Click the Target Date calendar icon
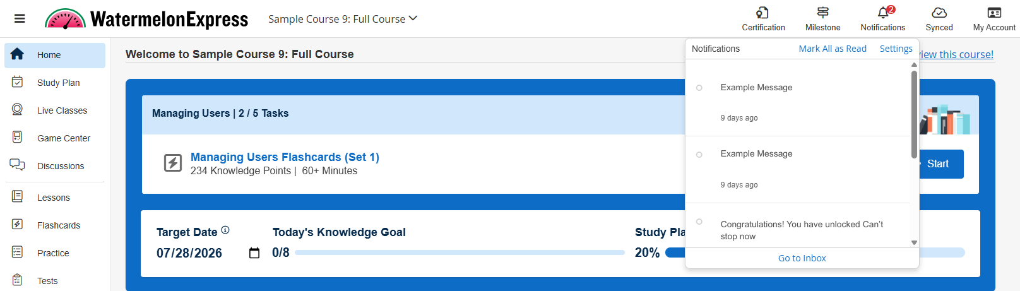1020x291 pixels. point(254,253)
